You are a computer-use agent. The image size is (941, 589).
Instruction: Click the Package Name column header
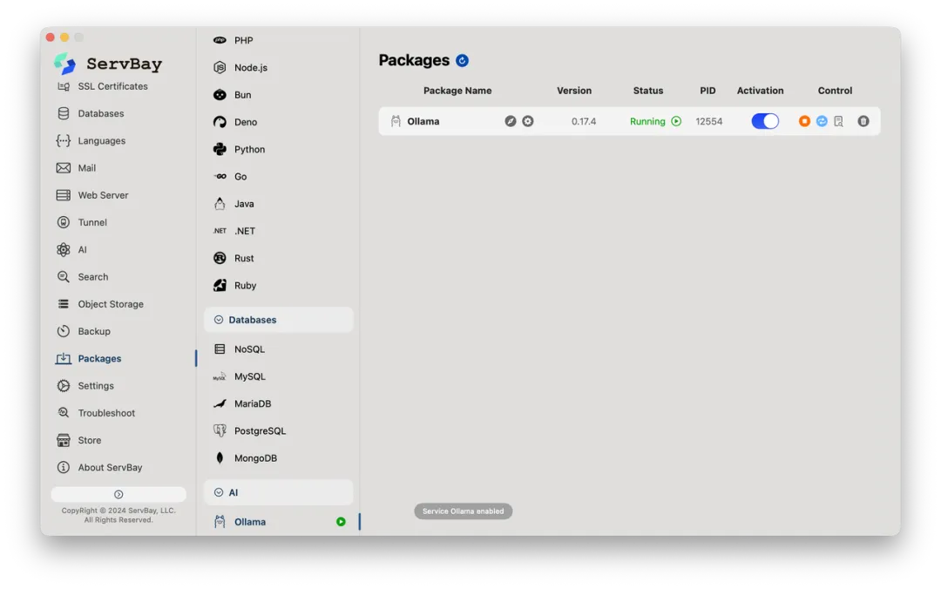[x=457, y=91]
